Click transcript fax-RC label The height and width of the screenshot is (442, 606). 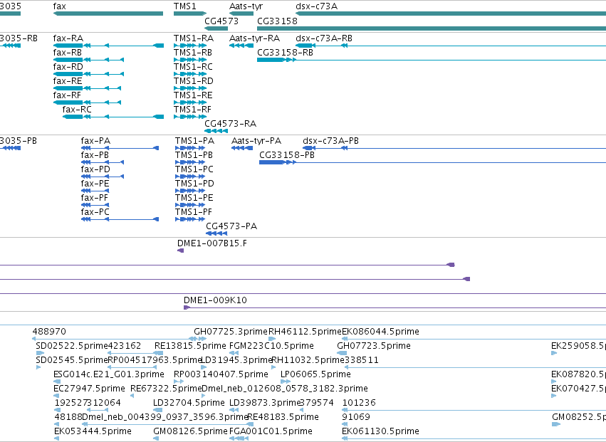point(77,110)
